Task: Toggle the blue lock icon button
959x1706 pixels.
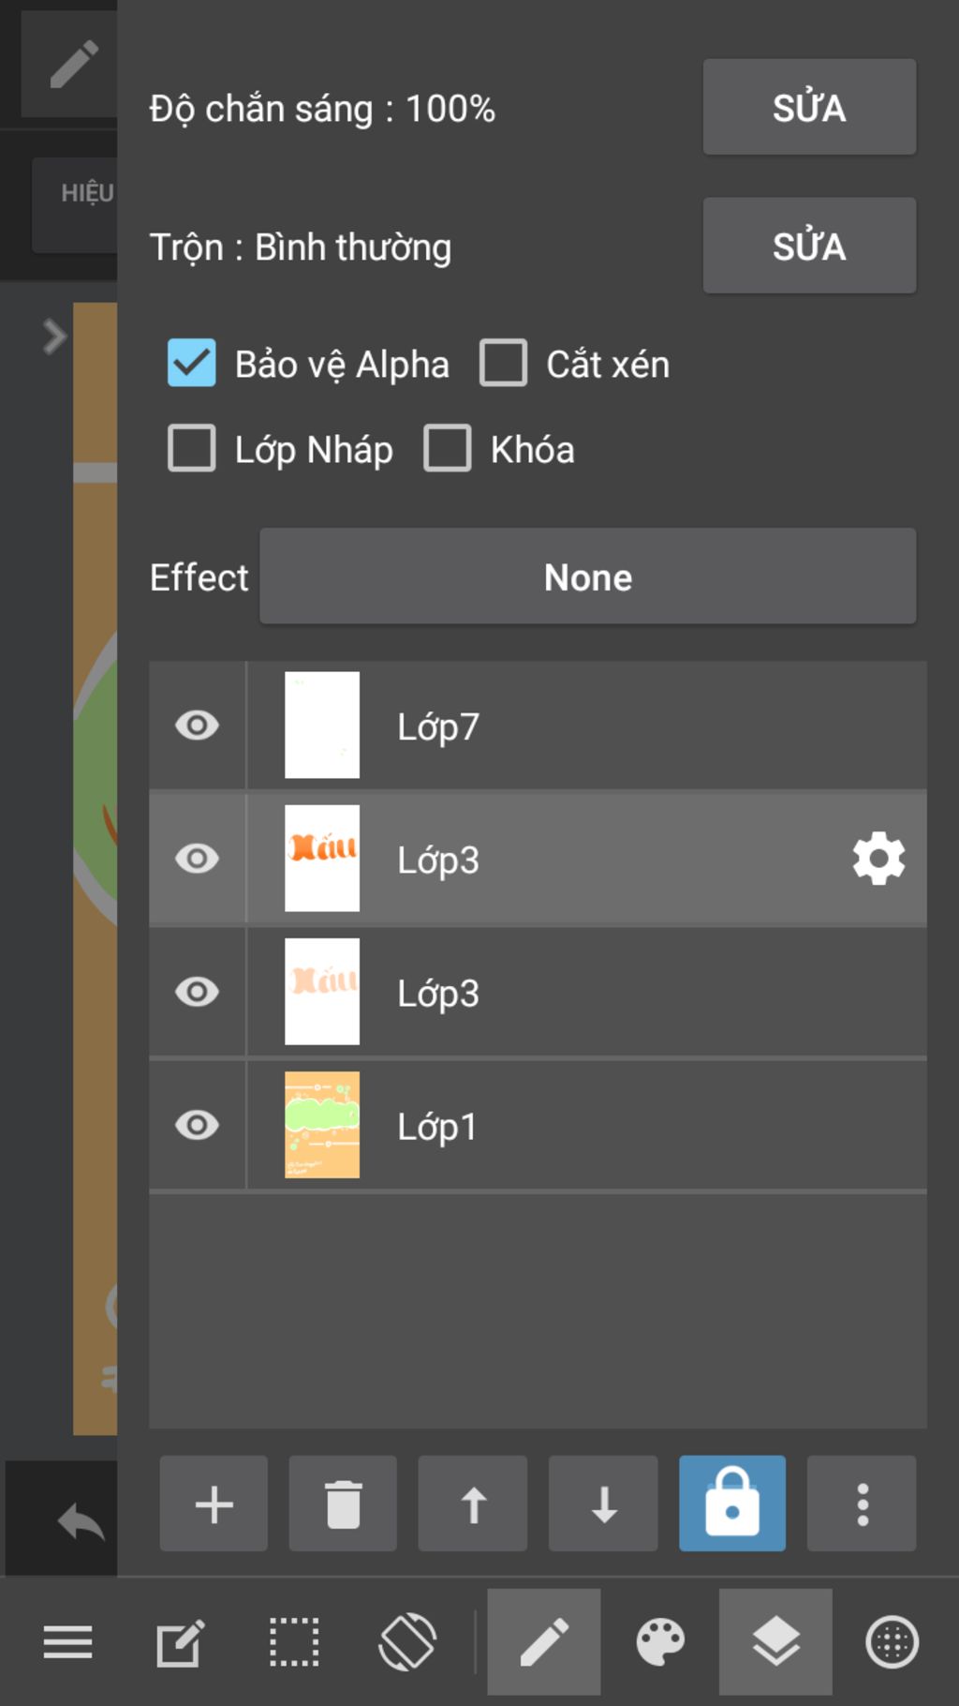Action: click(732, 1504)
